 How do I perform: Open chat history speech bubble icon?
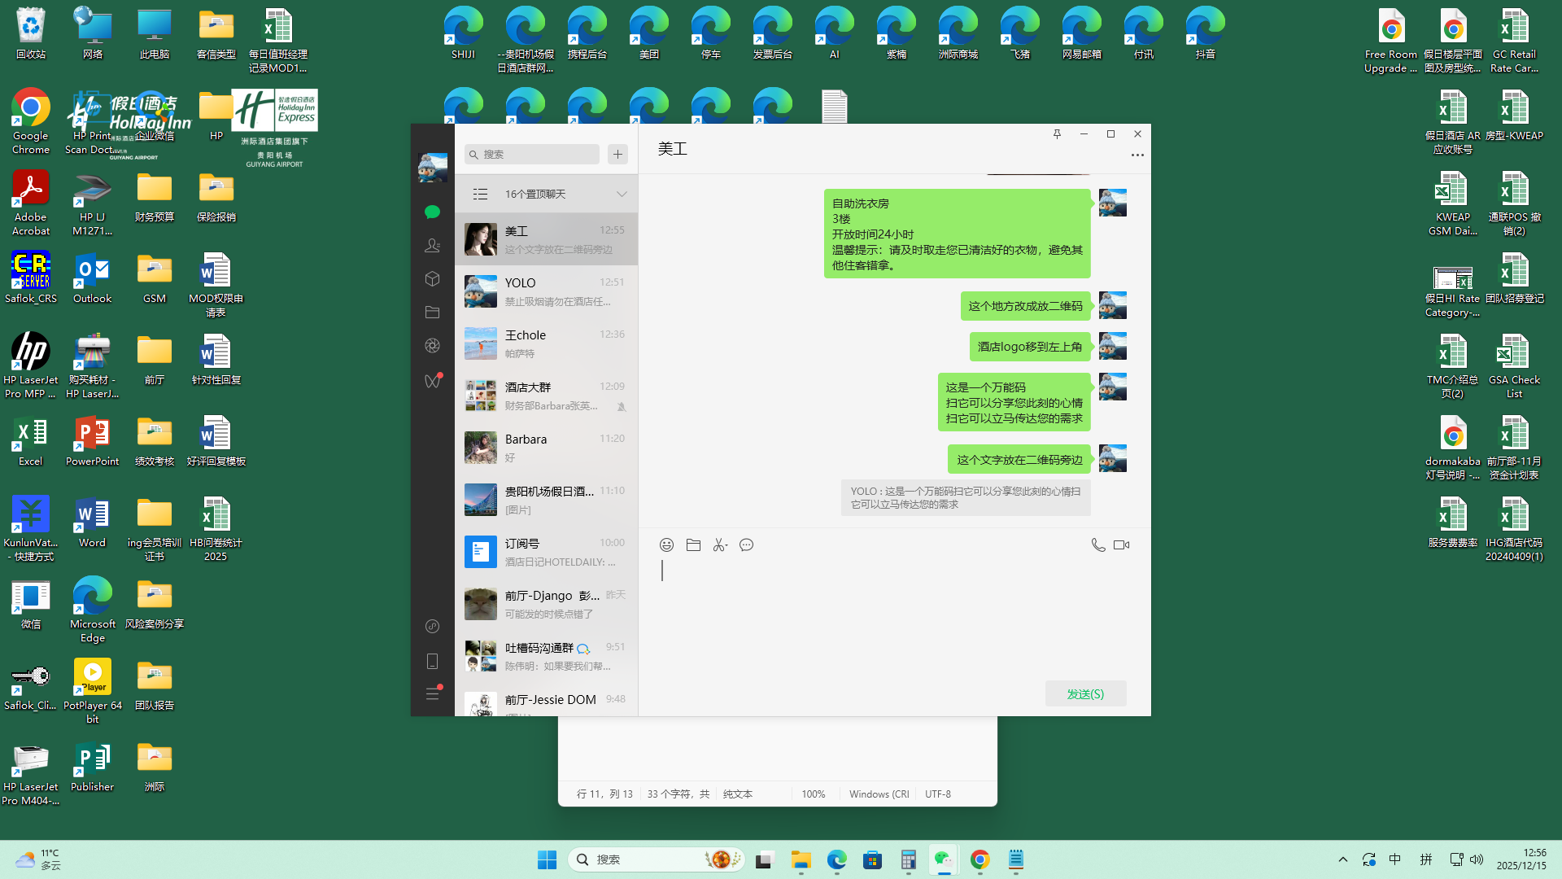pos(746,545)
